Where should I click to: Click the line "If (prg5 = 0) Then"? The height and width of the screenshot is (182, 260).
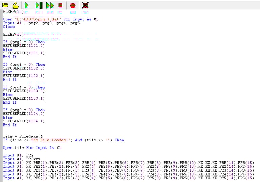coord(24,110)
